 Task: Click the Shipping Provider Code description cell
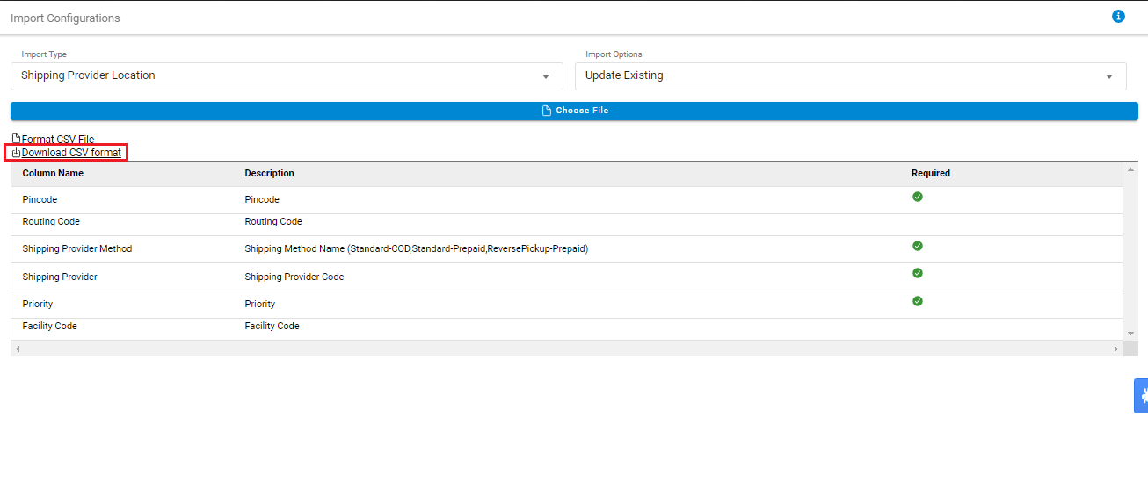click(x=294, y=277)
